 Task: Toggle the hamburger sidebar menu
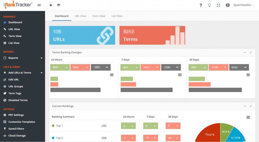coord(39,5)
